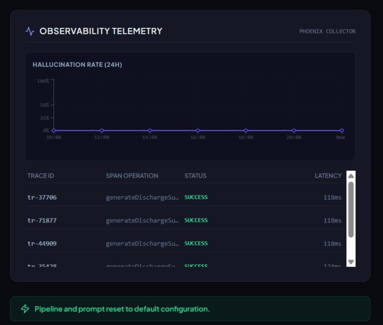Open trace tr-37706
The height and width of the screenshot is (325, 383).
[x=42, y=197]
